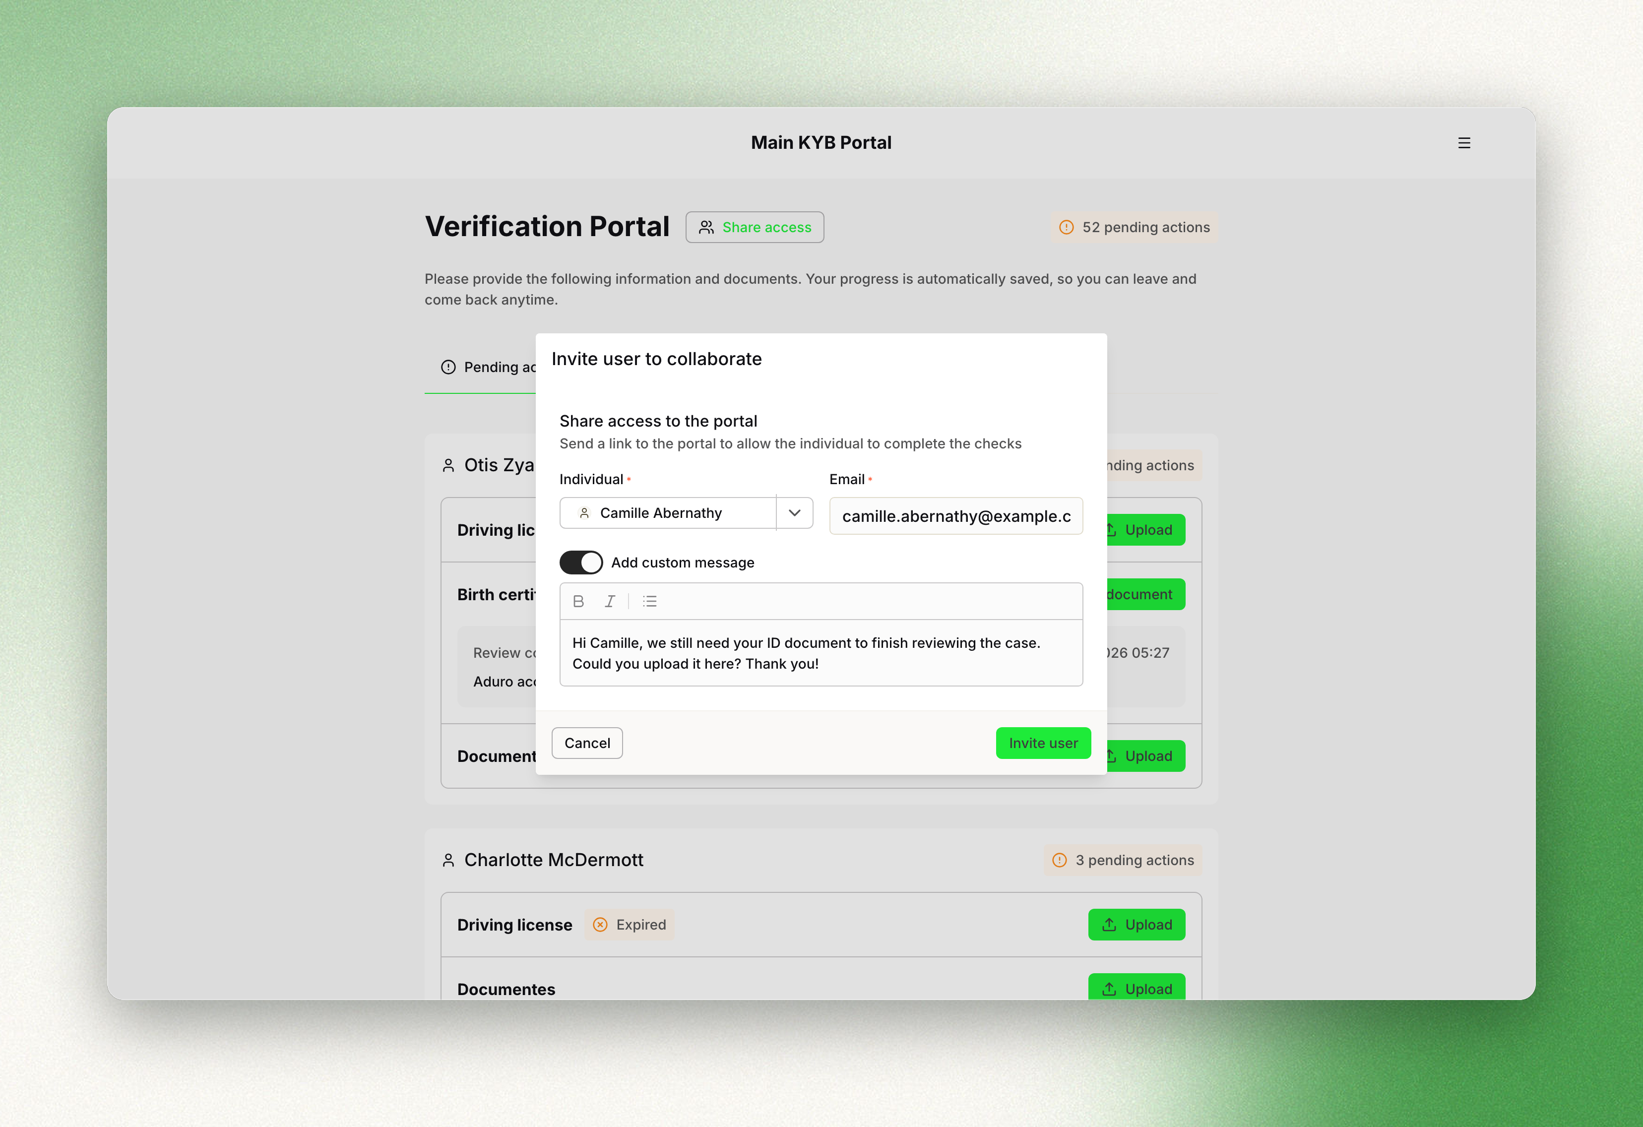Viewport: 1643px width, 1127px height.
Task: Click the person icon beside Charlotte McDermott
Action: point(448,860)
